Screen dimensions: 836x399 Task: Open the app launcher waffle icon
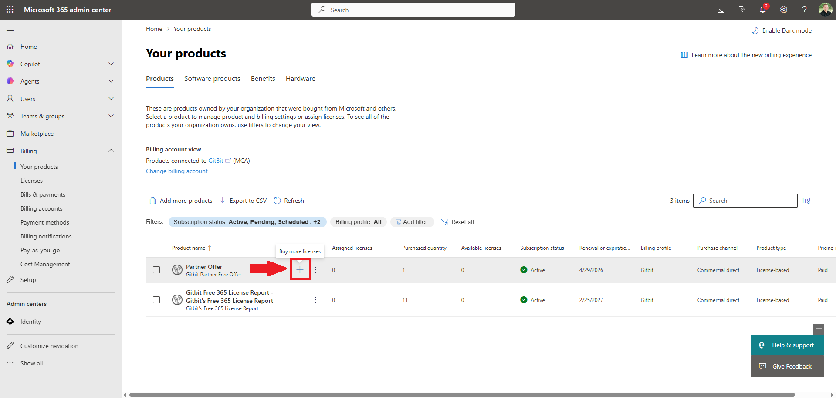(x=10, y=10)
